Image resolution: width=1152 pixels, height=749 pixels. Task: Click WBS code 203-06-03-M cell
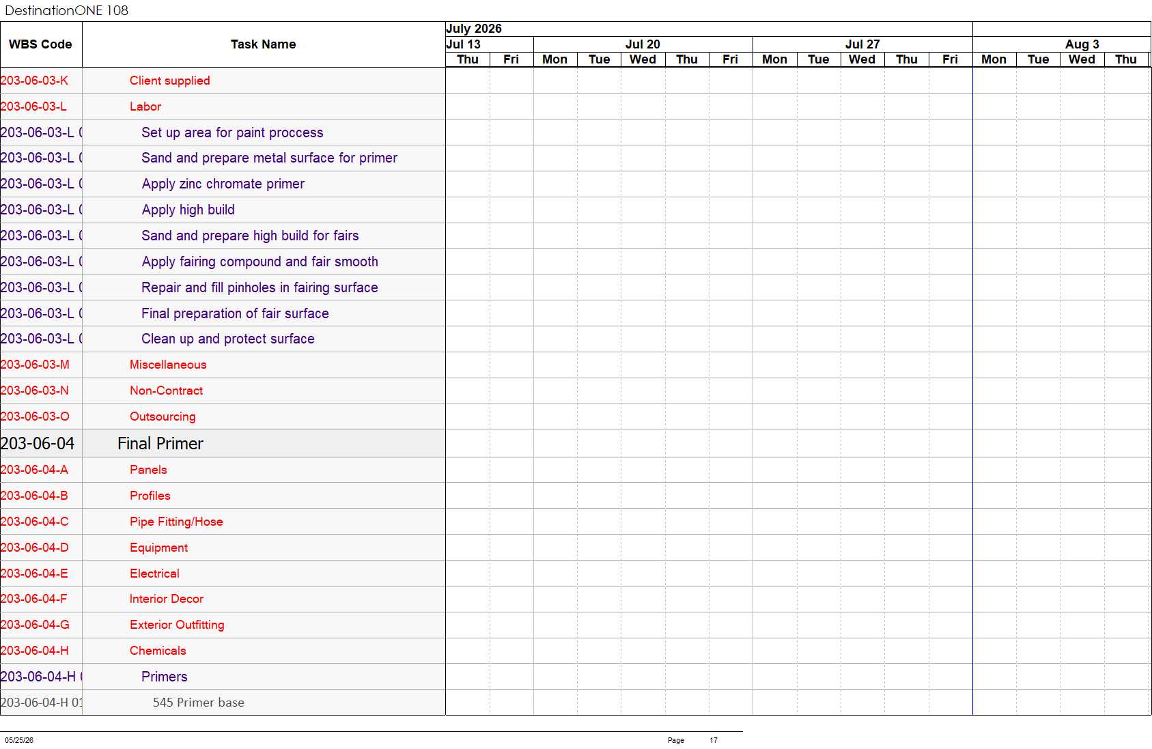(35, 365)
